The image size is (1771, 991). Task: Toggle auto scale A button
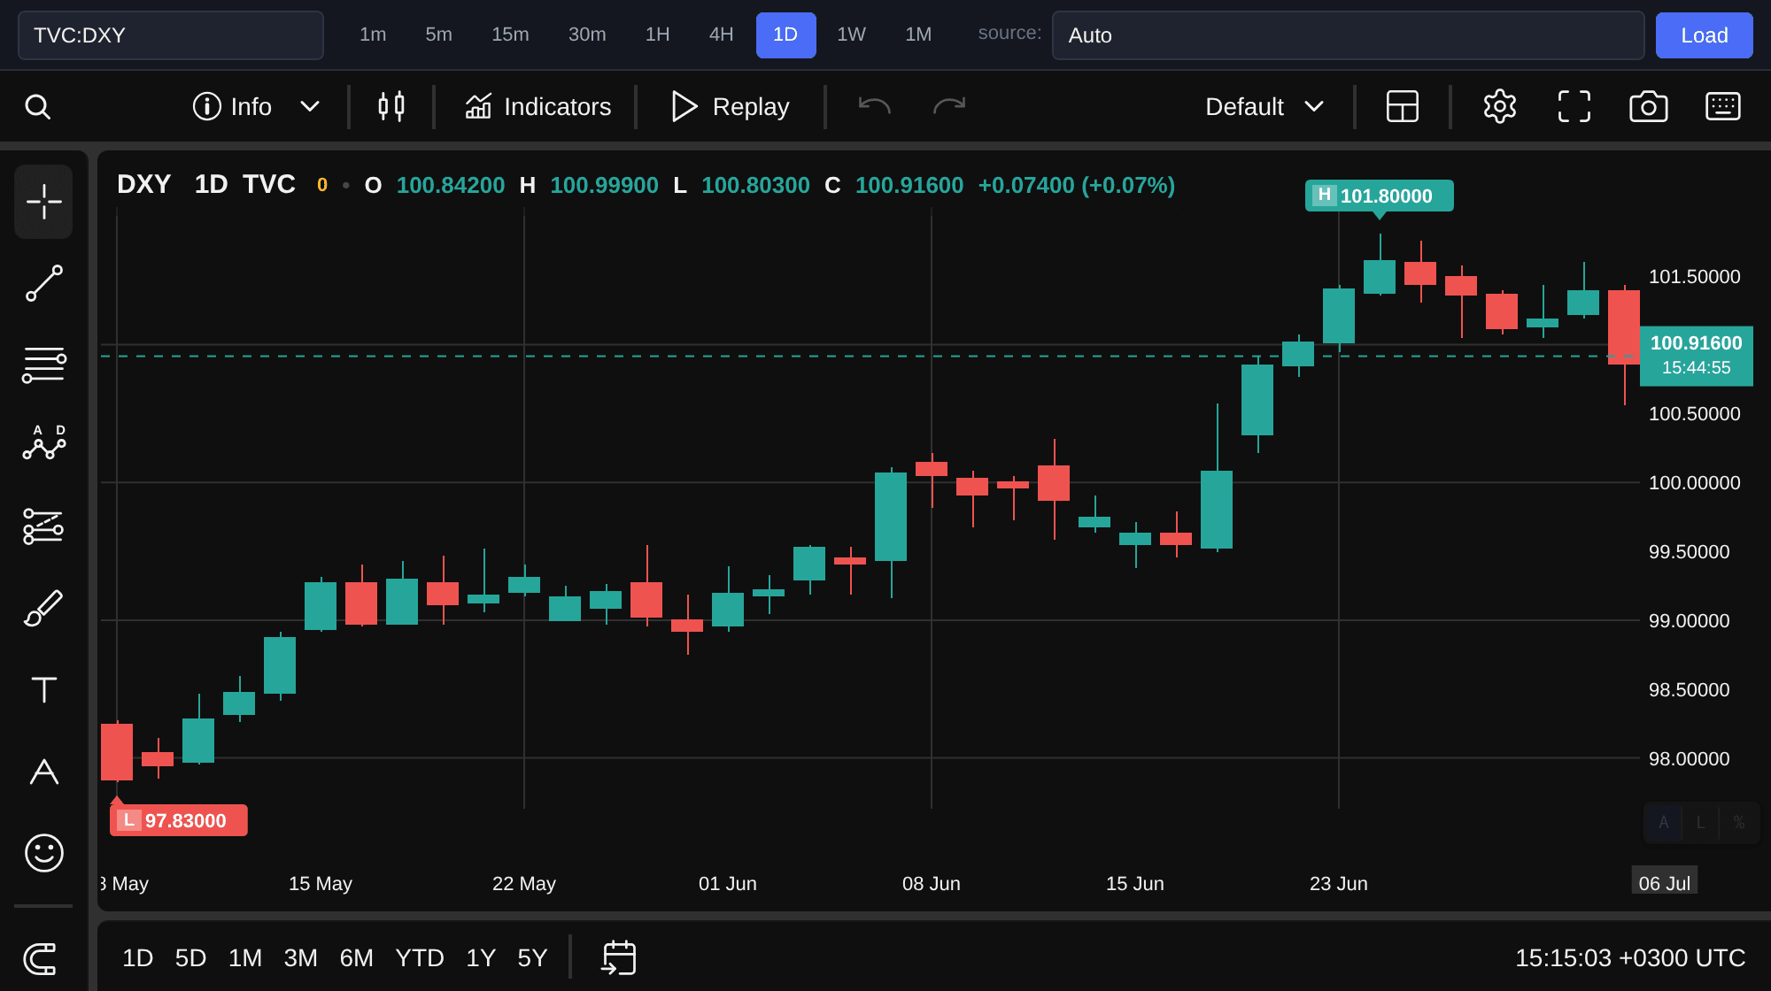click(x=1663, y=823)
